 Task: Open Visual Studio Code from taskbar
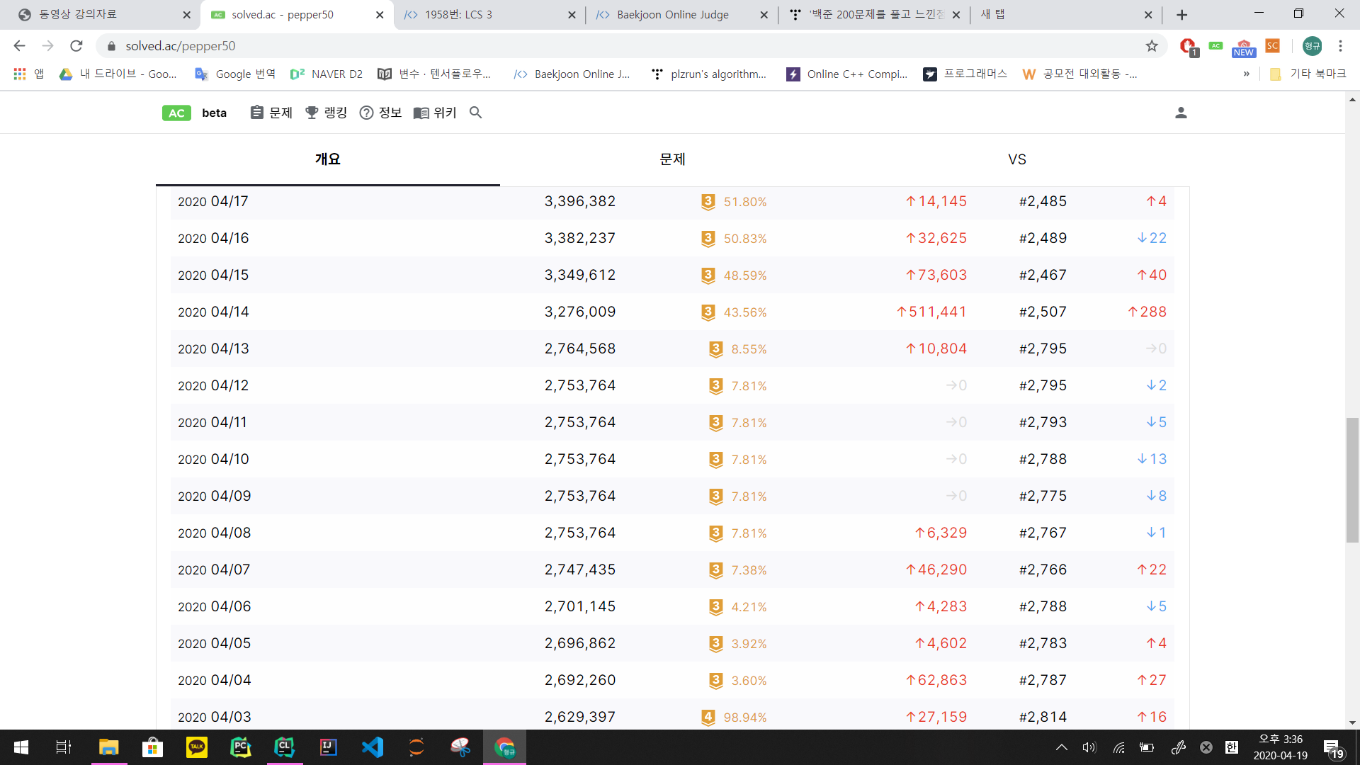373,747
